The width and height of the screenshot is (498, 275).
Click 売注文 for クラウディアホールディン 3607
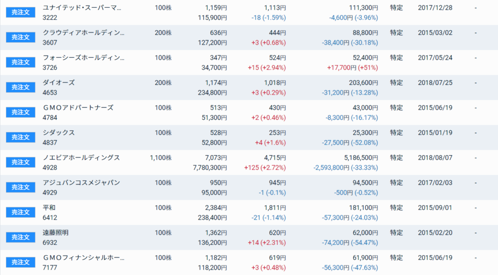tap(20, 37)
